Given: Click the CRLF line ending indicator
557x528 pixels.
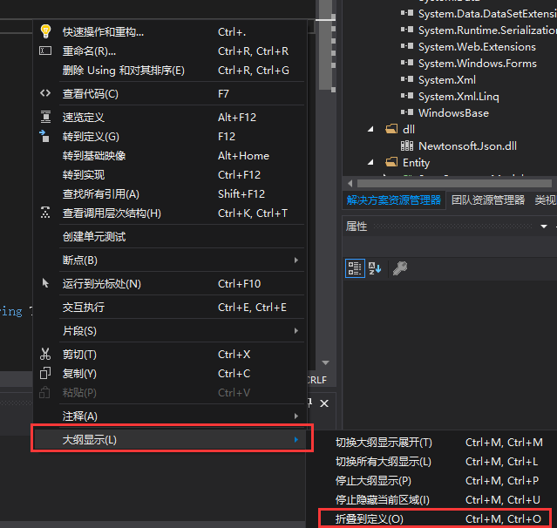Looking at the screenshot, I should click(x=317, y=380).
